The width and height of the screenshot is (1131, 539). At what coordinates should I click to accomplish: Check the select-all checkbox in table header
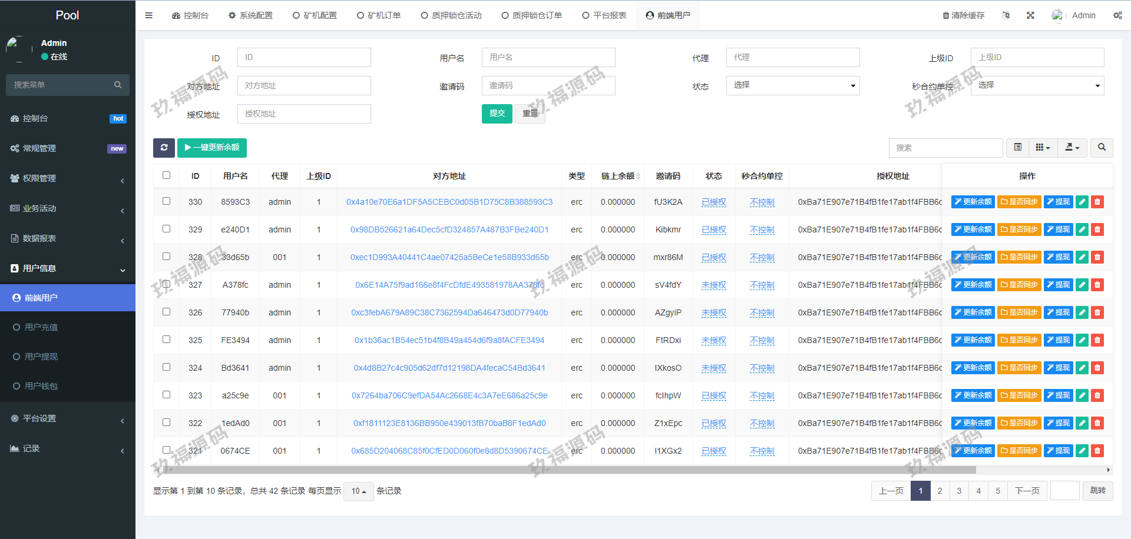[167, 175]
